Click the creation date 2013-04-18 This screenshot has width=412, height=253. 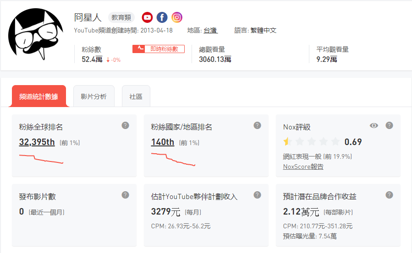(x=157, y=30)
